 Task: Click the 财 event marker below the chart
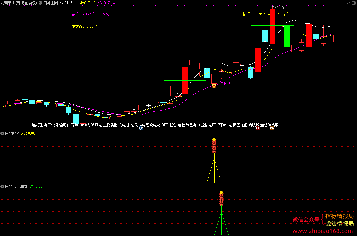141,128
